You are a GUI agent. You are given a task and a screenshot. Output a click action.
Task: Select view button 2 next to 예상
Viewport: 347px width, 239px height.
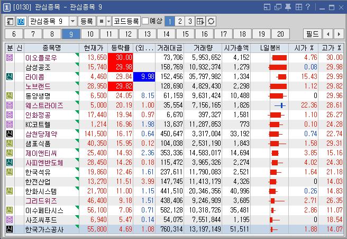(180, 22)
